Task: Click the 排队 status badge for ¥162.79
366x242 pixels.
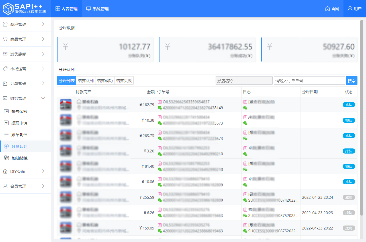Action: (349, 105)
